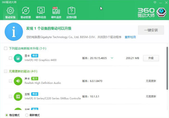Click 无需更新 for SMBus Controller row
The image size is (169, 118).
click(x=151, y=96)
